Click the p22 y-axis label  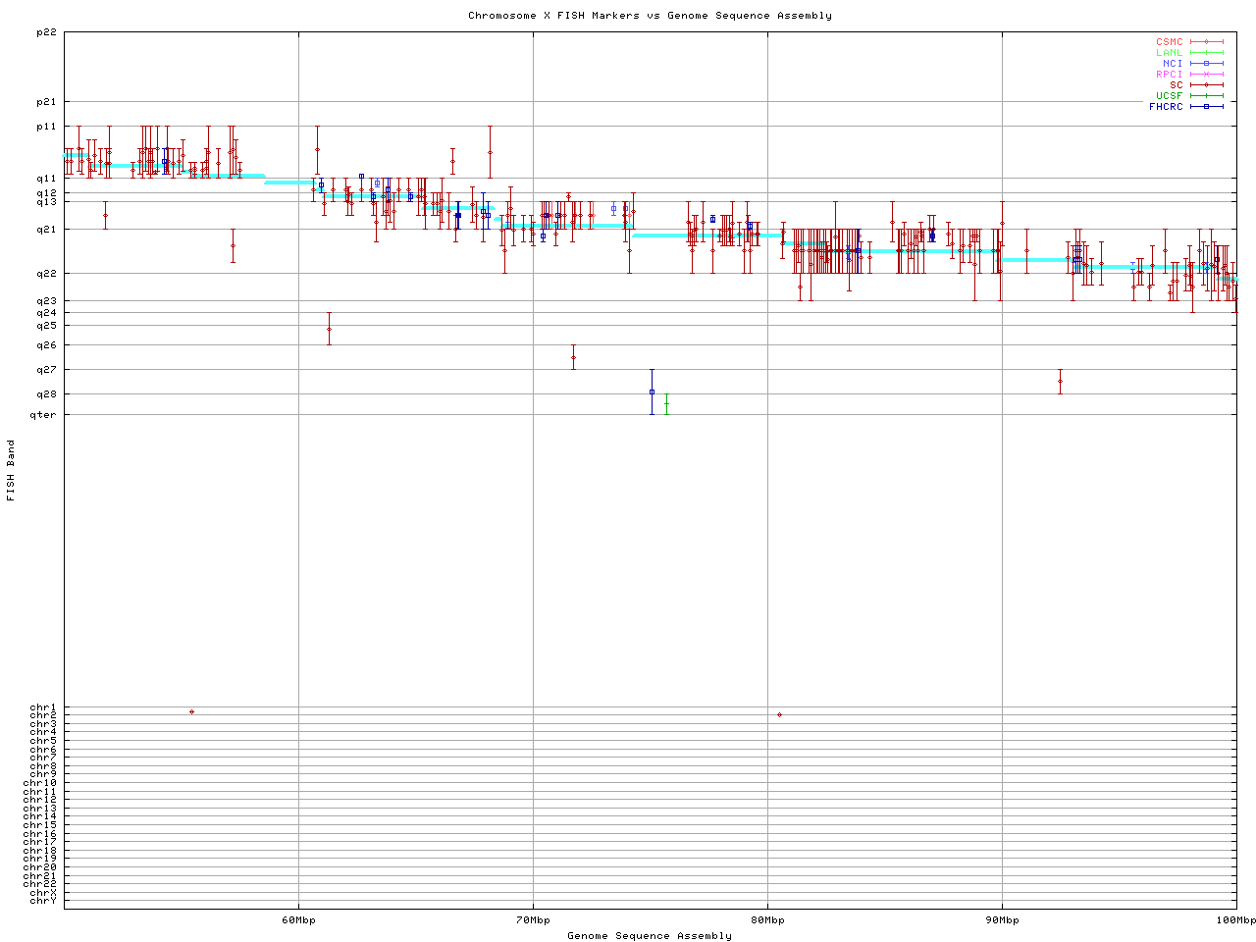[x=45, y=32]
